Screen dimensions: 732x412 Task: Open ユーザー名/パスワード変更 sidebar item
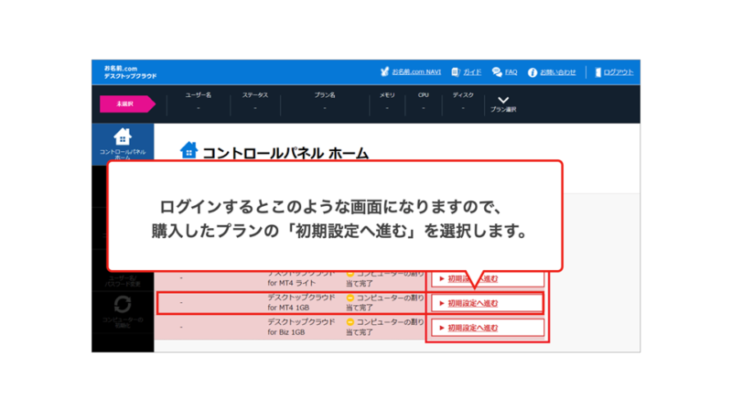coord(123,280)
